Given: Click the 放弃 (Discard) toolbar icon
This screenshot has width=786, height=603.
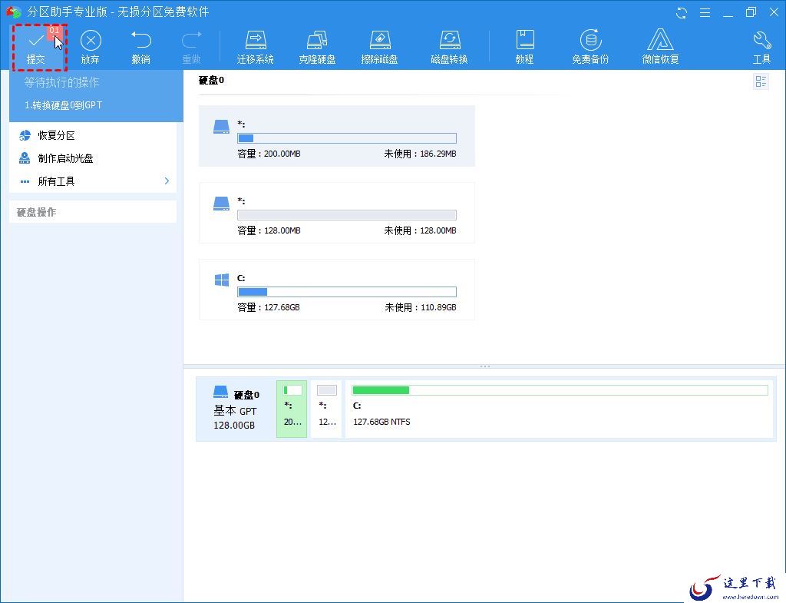Looking at the screenshot, I should coord(91,48).
